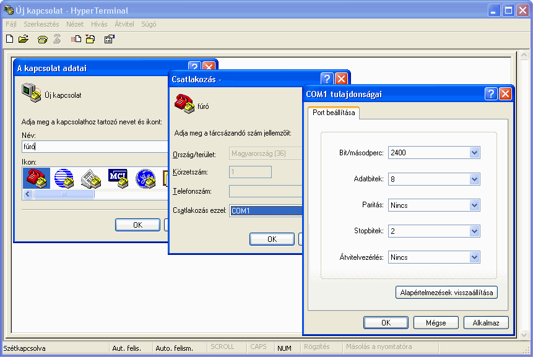Open the Nézet menu
This screenshot has width=533, height=357.
[75, 24]
